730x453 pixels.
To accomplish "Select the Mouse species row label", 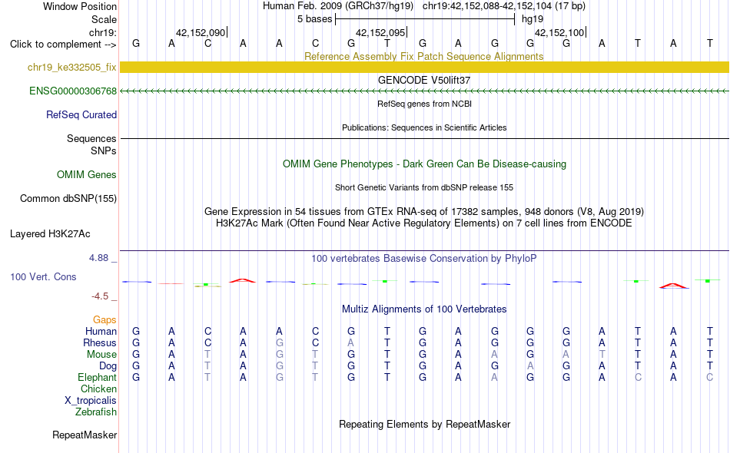I will pos(101,355).
